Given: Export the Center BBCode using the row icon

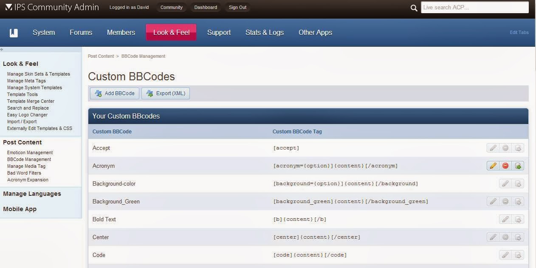Looking at the screenshot, I should [x=518, y=237].
